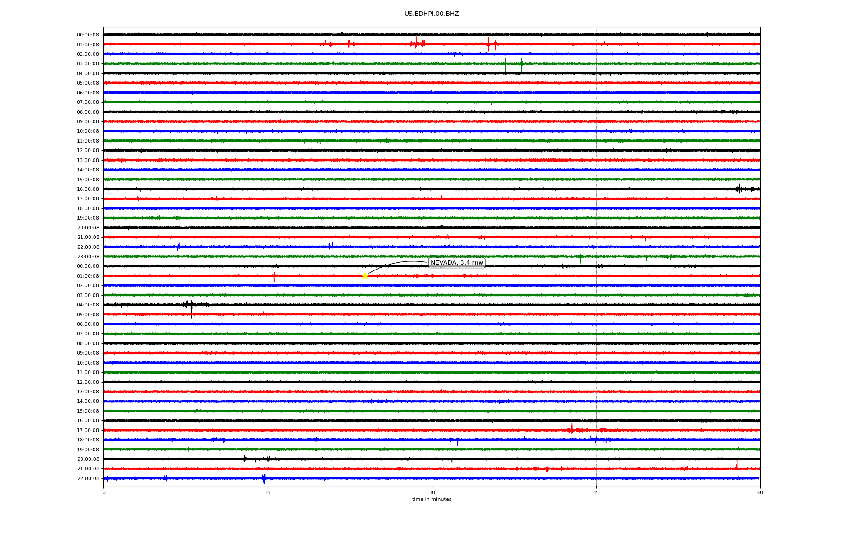
Task: Click the topmost 00:00:08 trace label
Action: coord(88,35)
